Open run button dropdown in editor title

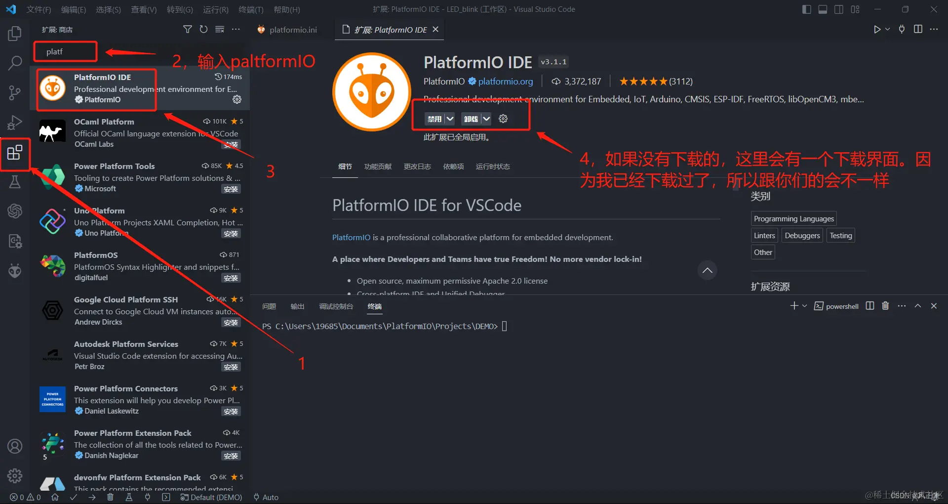tap(887, 29)
